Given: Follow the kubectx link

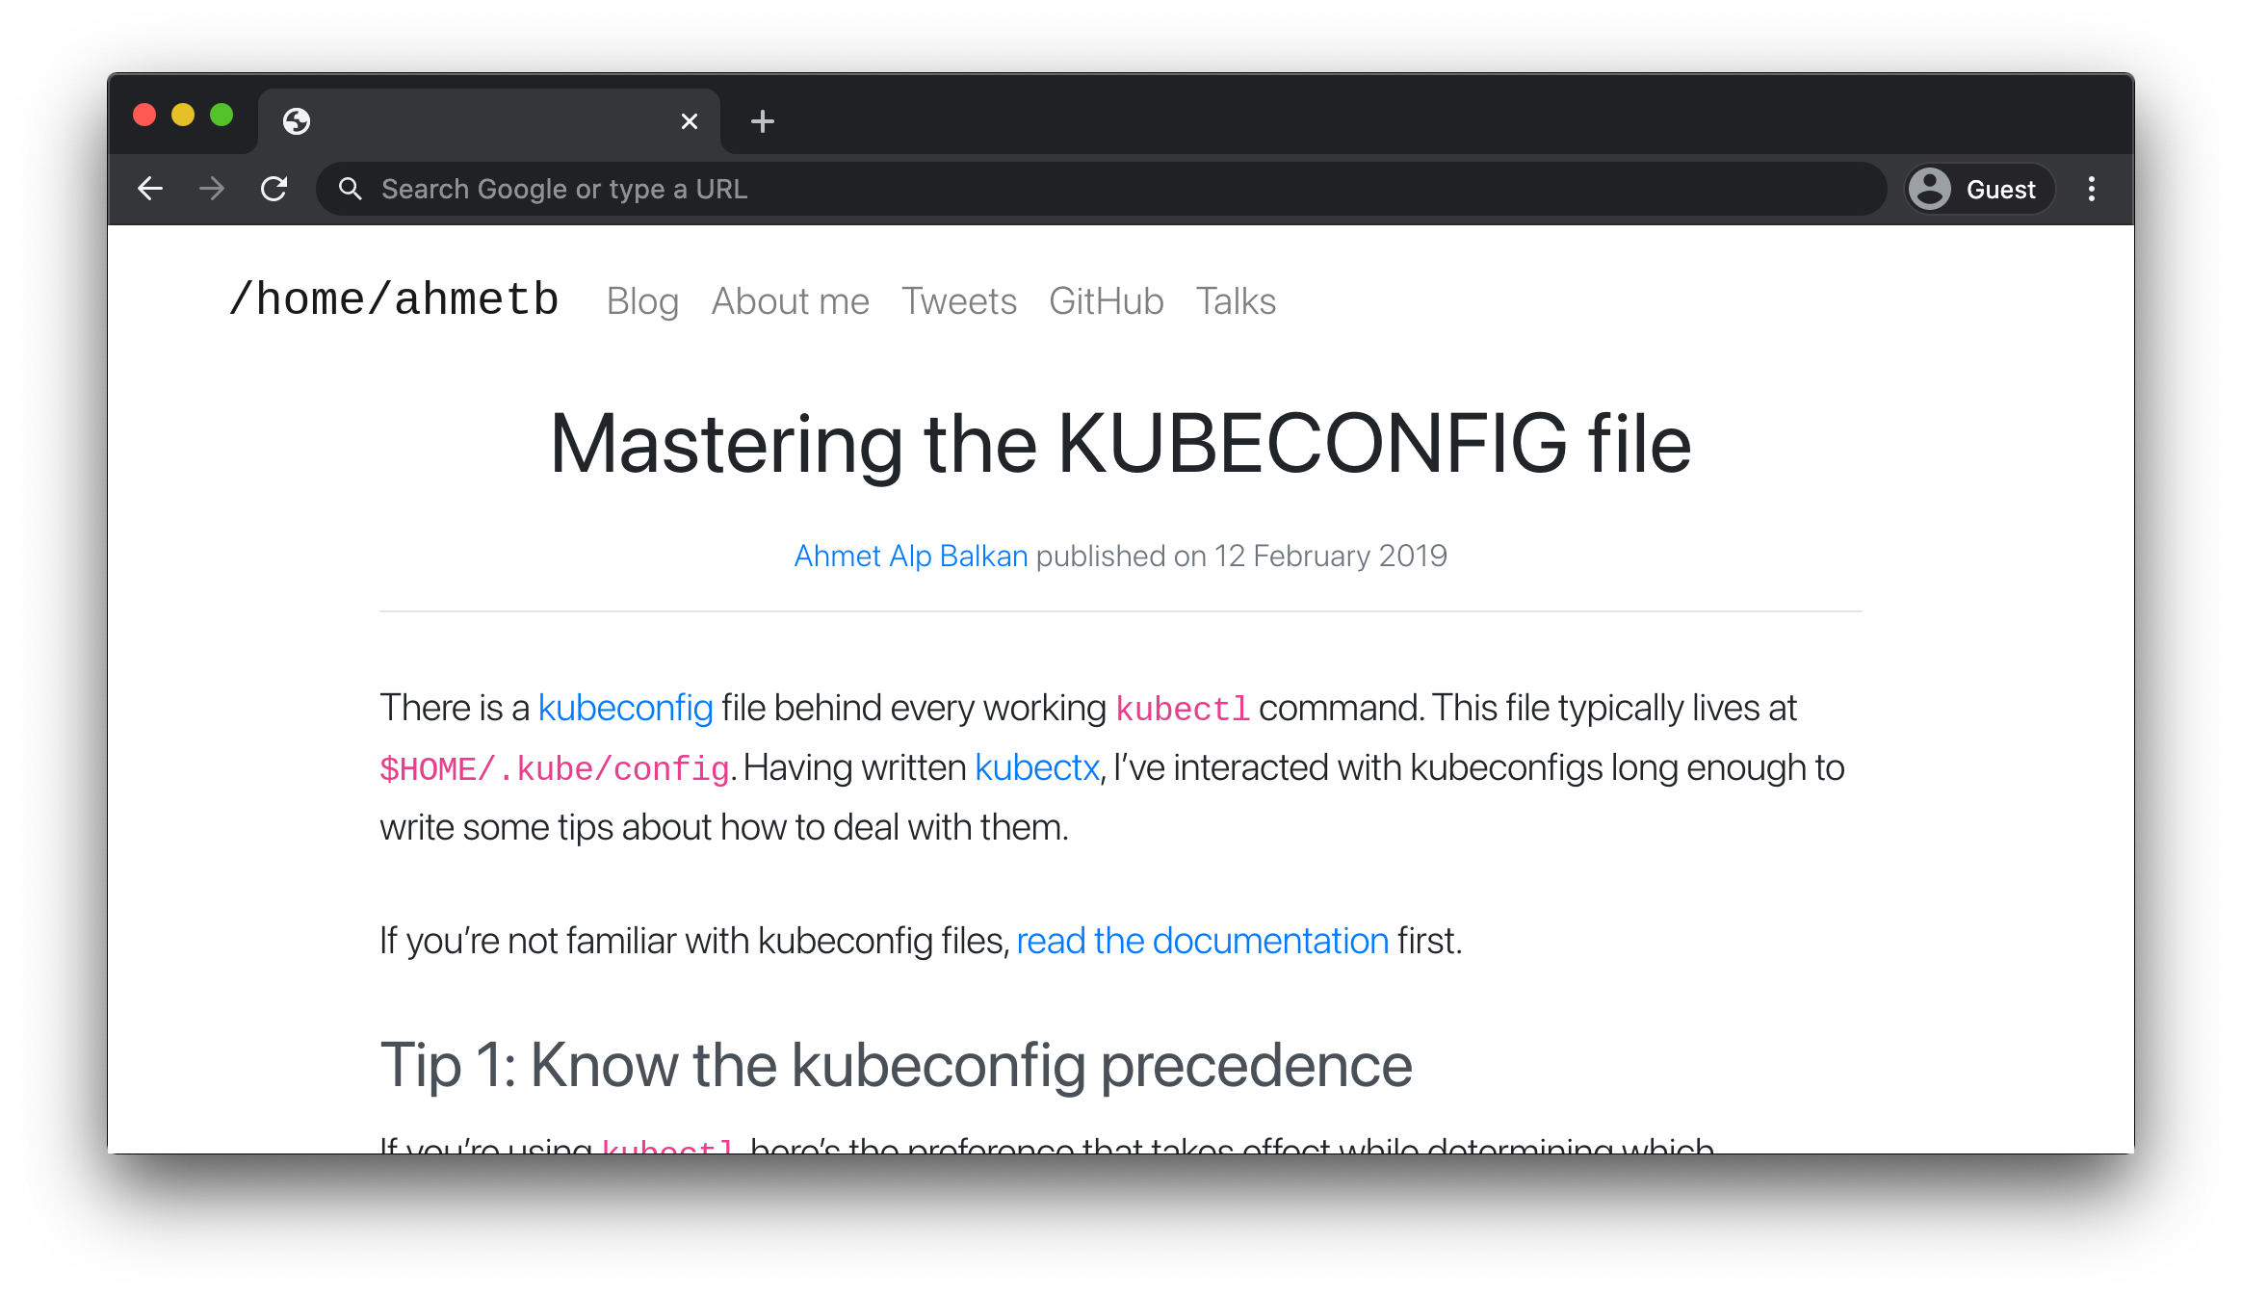Looking at the screenshot, I should (1036, 768).
